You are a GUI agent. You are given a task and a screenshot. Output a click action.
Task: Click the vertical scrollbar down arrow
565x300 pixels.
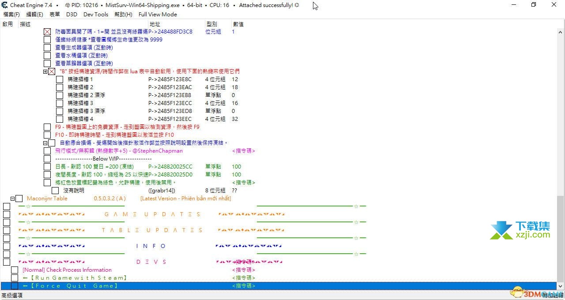561,286
